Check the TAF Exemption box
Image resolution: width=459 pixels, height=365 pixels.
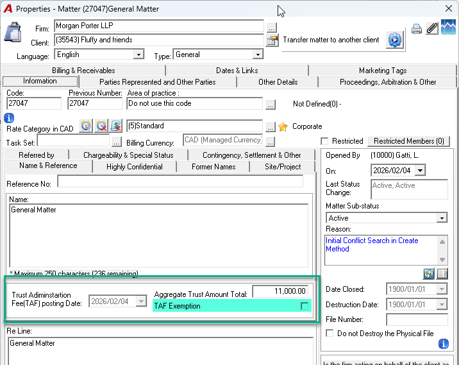tap(305, 306)
